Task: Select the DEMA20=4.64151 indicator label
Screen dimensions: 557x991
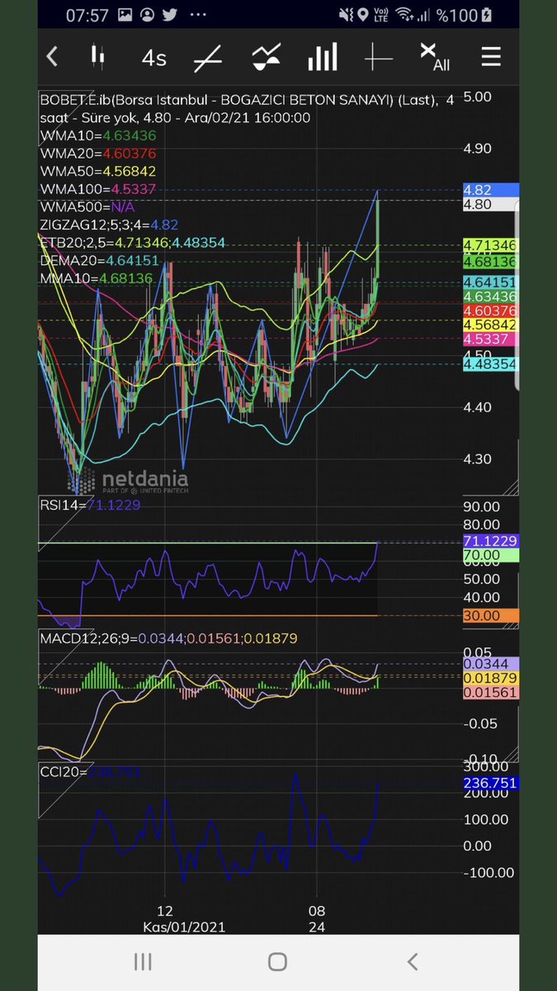Action: pyautogui.click(x=101, y=261)
